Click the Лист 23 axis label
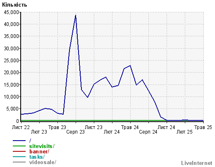This screenshot has height=167, width=215. click(93, 127)
